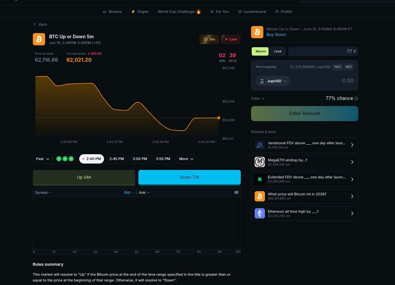Open the JupUSD currency selector

[273, 81]
